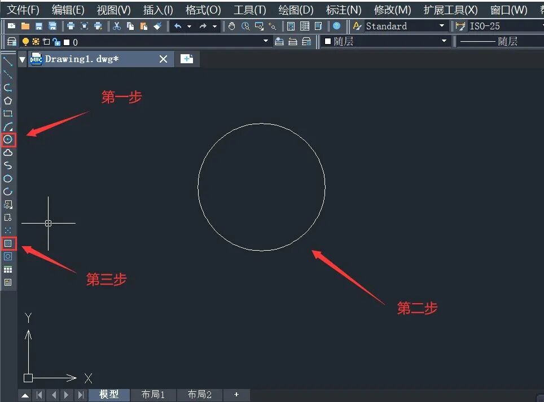
Task: Select the Rectangle tool
Action: [x=8, y=113]
